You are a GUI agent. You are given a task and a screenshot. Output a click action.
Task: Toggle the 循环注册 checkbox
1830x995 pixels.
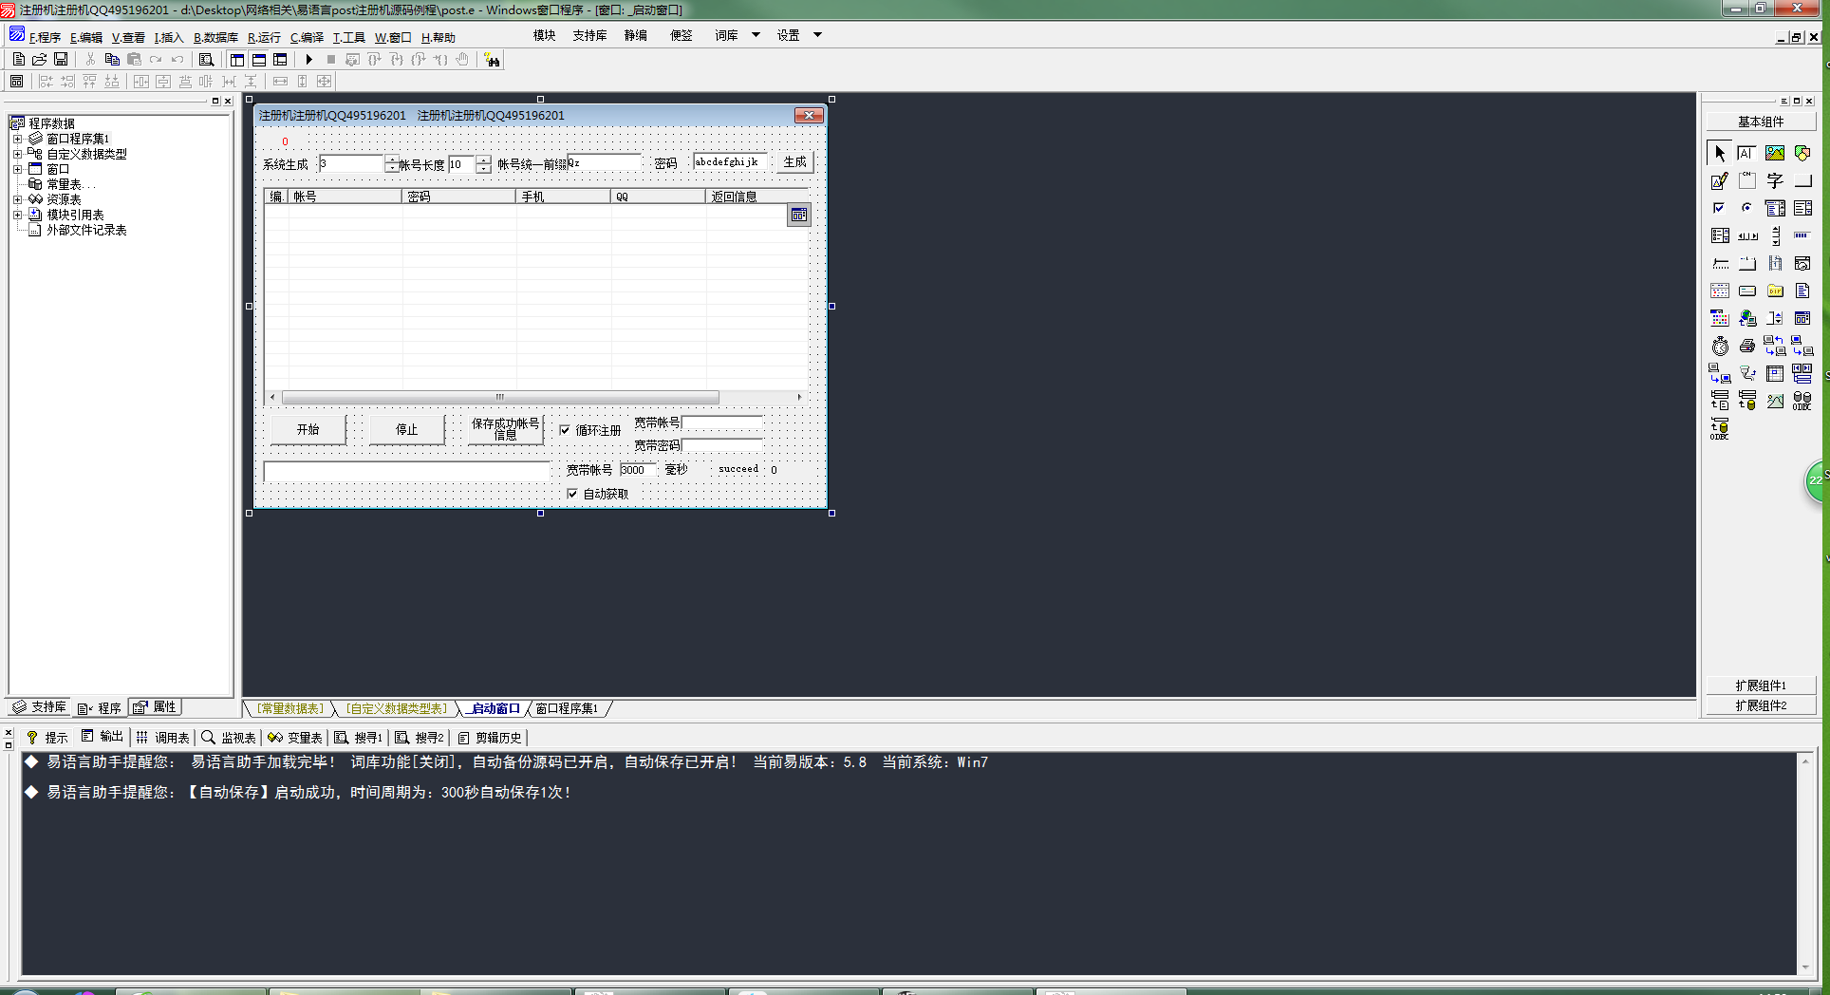pyautogui.click(x=566, y=430)
